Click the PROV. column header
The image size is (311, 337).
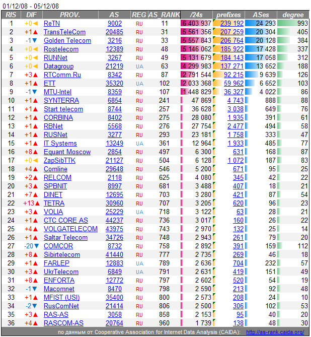pyautogui.click(x=70, y=15)
